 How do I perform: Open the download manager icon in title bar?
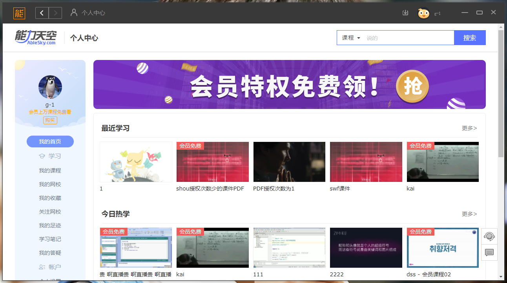(x=405, y=13)
